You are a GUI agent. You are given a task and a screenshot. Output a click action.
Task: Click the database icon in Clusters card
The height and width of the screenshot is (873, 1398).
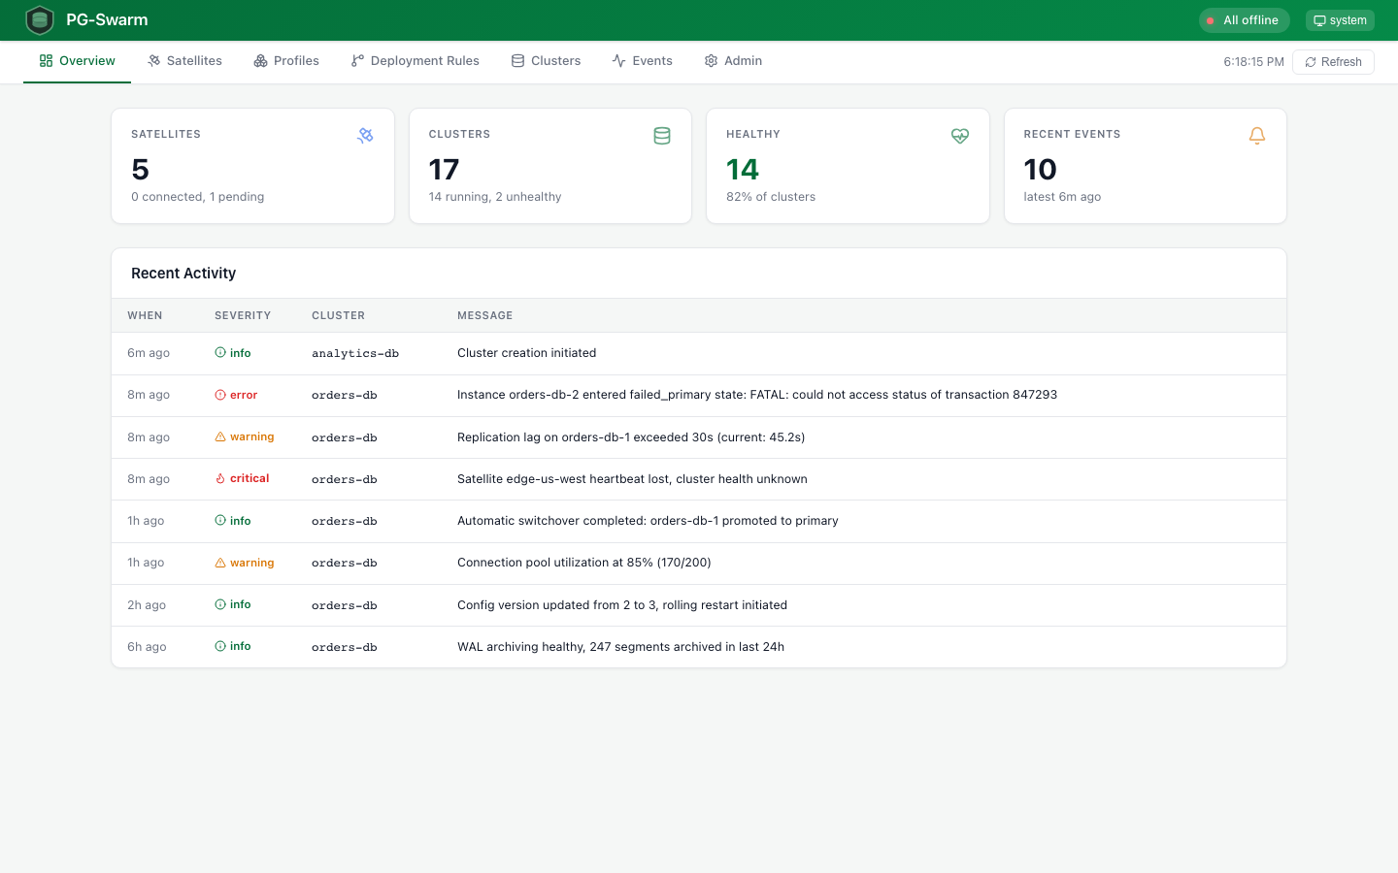point(662,136)
